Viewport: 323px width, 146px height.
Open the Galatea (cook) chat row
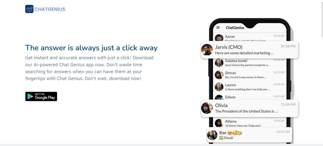click(250, 63)
